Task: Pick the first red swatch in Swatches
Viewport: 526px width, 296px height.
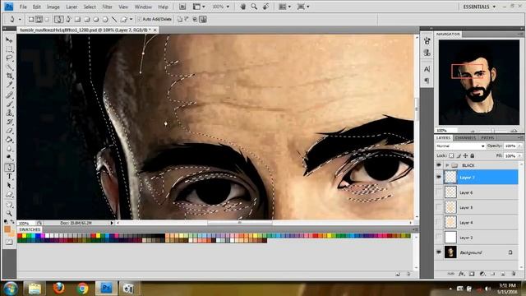Action: 20,236
